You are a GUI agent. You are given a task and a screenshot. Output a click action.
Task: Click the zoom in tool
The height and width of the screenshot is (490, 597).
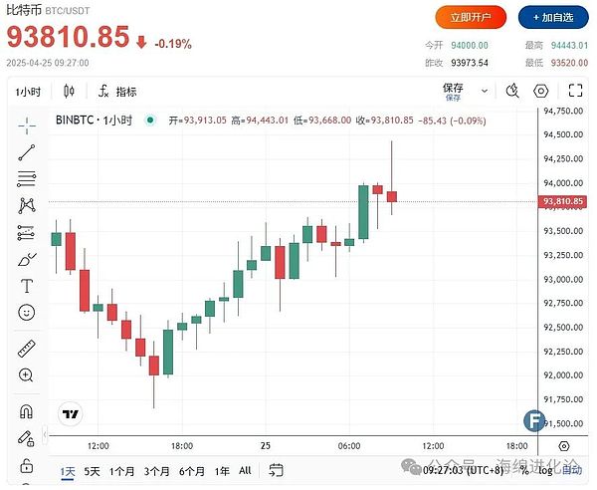[27, 375]
